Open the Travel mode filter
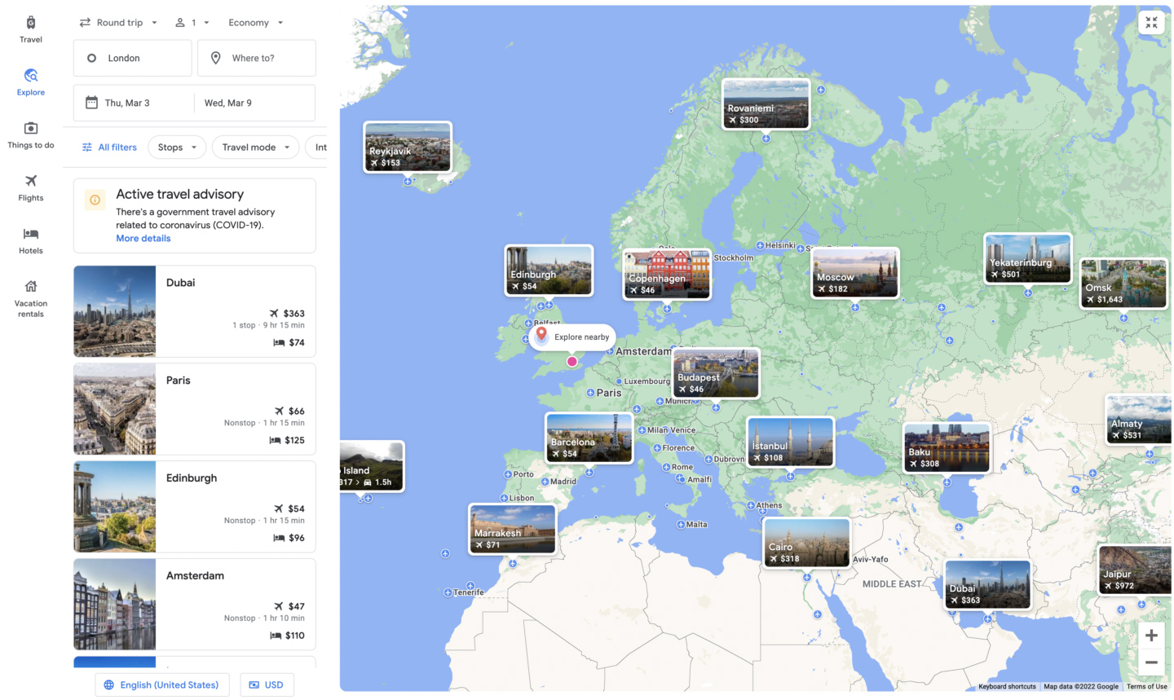This screenshot has height=700, width=1174. [254, 147]
